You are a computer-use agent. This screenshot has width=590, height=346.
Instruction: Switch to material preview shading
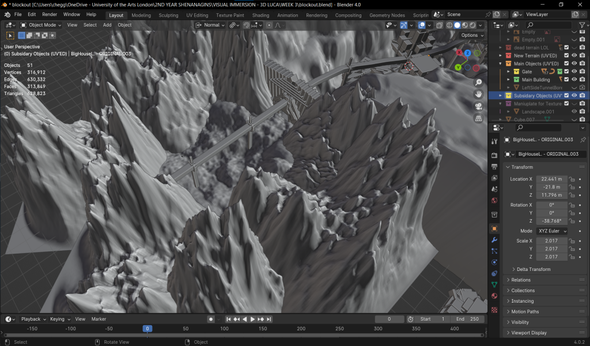465,25
